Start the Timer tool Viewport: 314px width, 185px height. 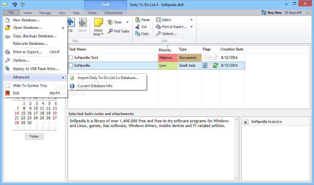pyautogui.click(x=115, y=22)
